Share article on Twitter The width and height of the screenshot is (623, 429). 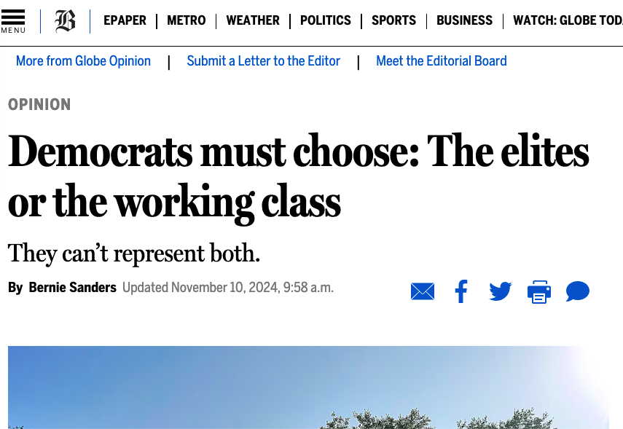[x=500, y=292]
